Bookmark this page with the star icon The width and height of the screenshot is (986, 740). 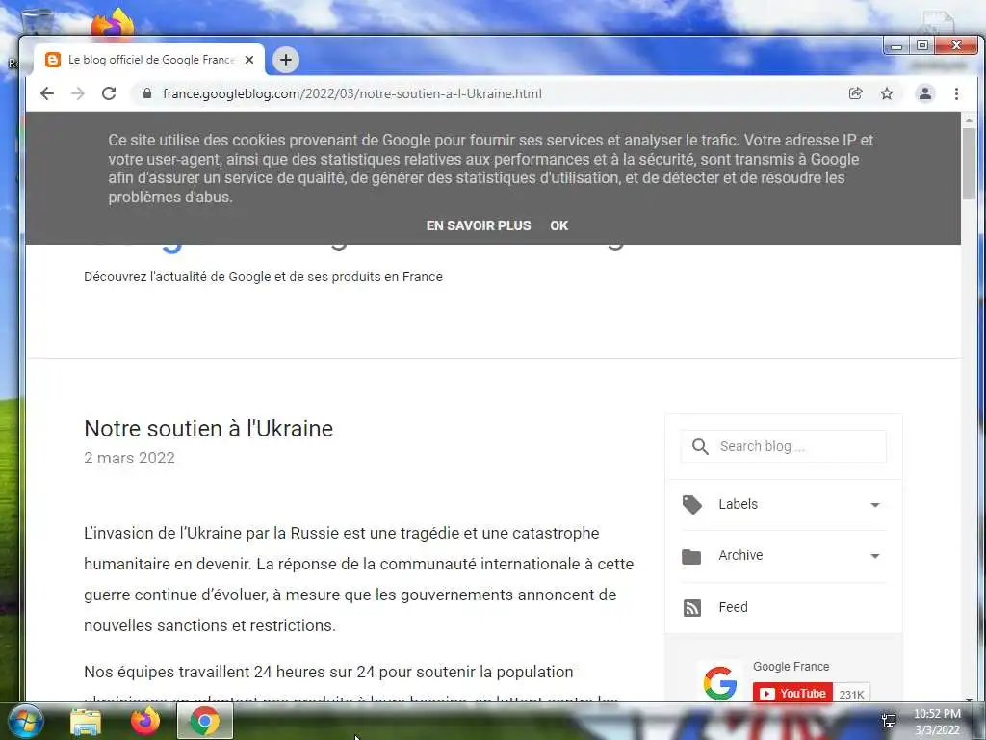click(887, 93)
